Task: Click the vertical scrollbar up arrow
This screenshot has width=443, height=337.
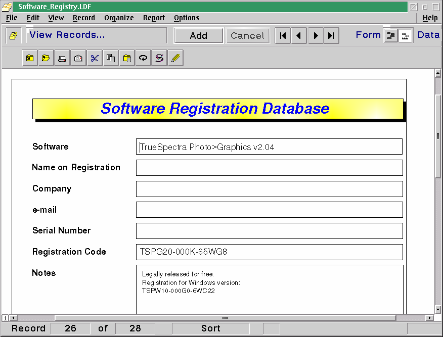Action: [438, 73]
